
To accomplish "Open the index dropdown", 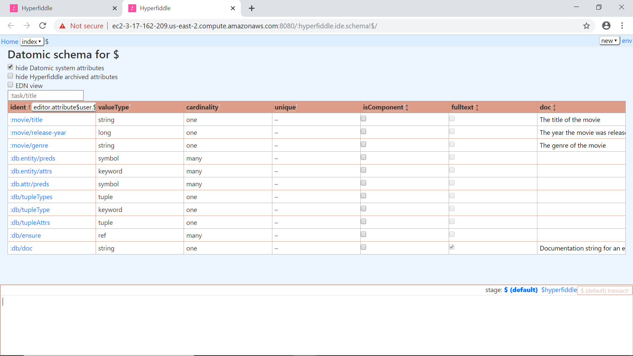I will (32, 42).
